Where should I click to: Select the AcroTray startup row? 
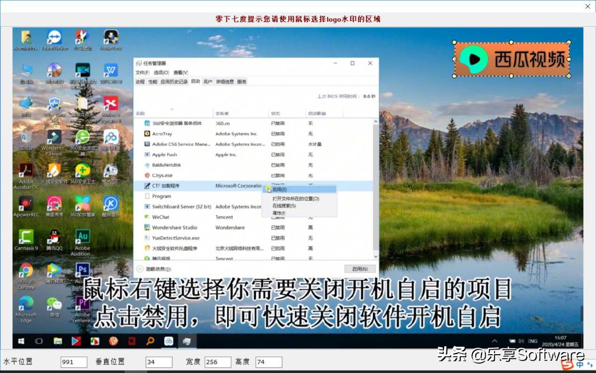pos(253,134)
